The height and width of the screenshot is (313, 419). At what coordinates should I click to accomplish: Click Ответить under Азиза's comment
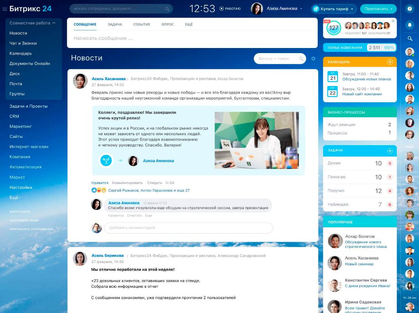[134, 215]
